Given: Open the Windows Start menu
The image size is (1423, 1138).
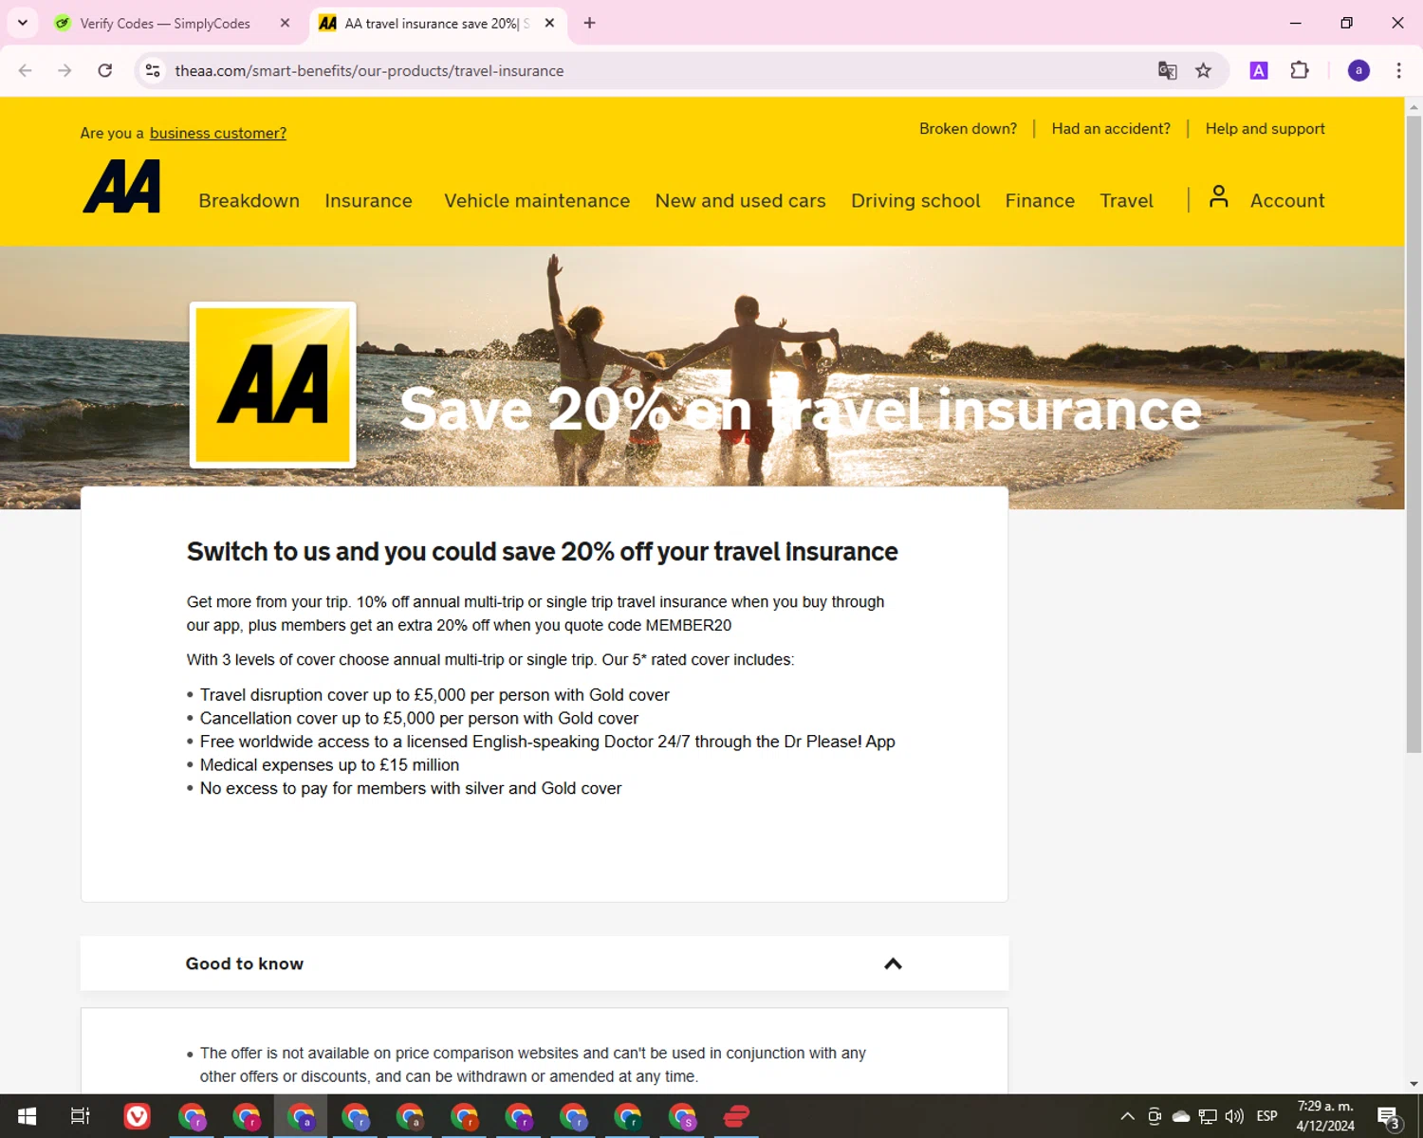Looking at the screenshot, I should tap(27, 1116).
